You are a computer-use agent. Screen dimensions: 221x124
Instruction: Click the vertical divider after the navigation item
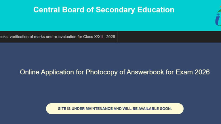pos(117,37)
